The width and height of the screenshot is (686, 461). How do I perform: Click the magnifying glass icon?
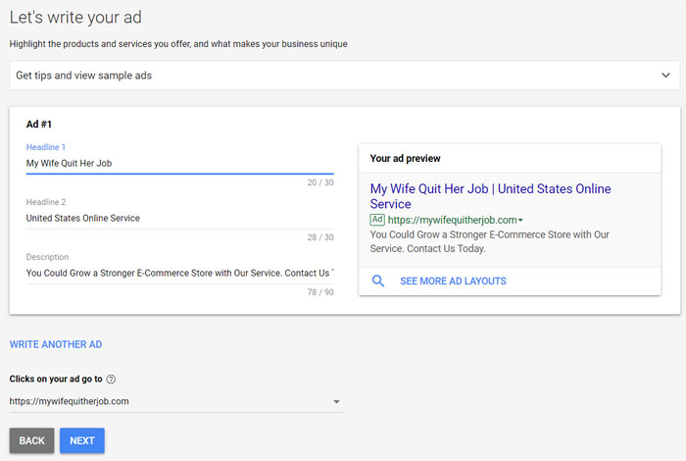[378, 282]
